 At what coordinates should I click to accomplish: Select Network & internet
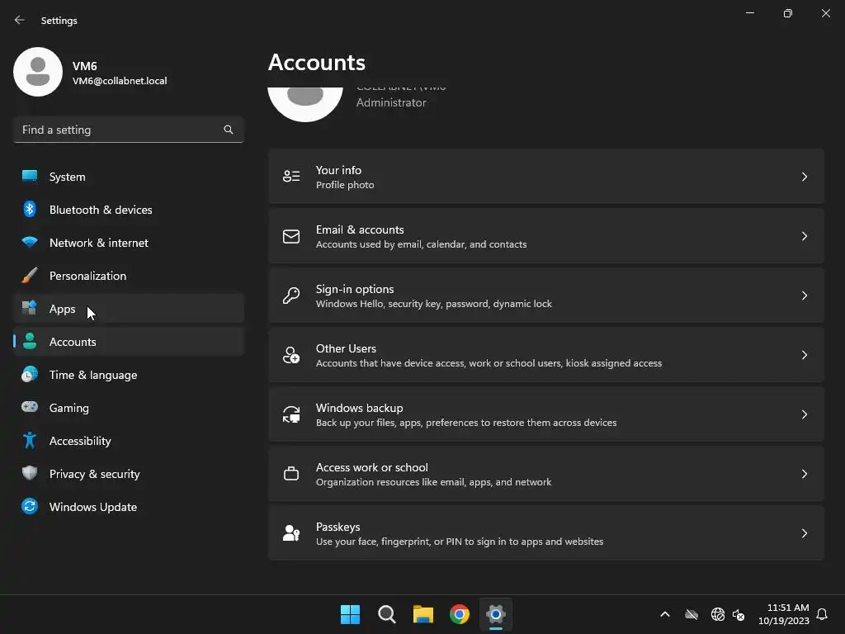coord(128,243)
